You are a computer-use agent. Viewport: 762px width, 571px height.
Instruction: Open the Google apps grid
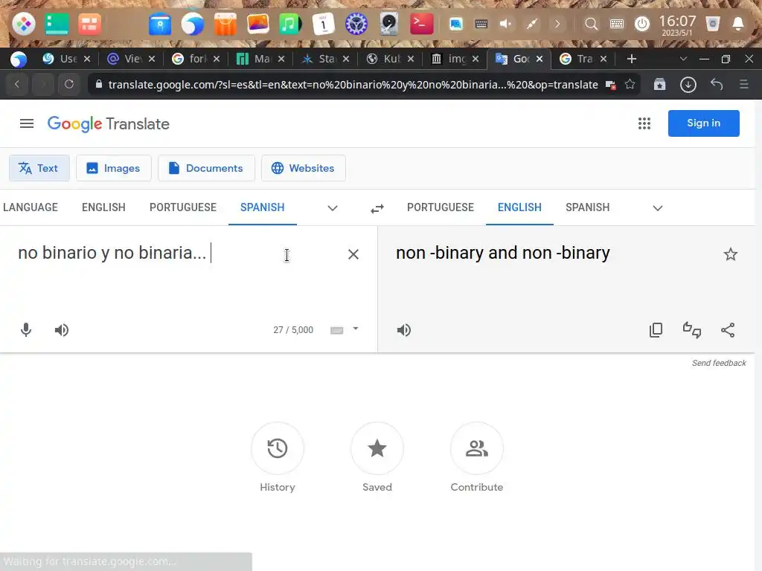(x=644, y=123)
